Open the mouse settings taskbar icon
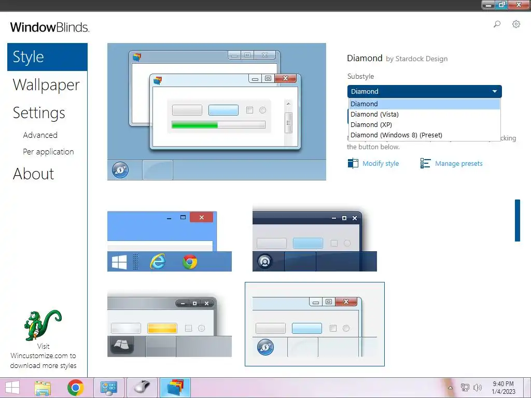 (142, 388)
